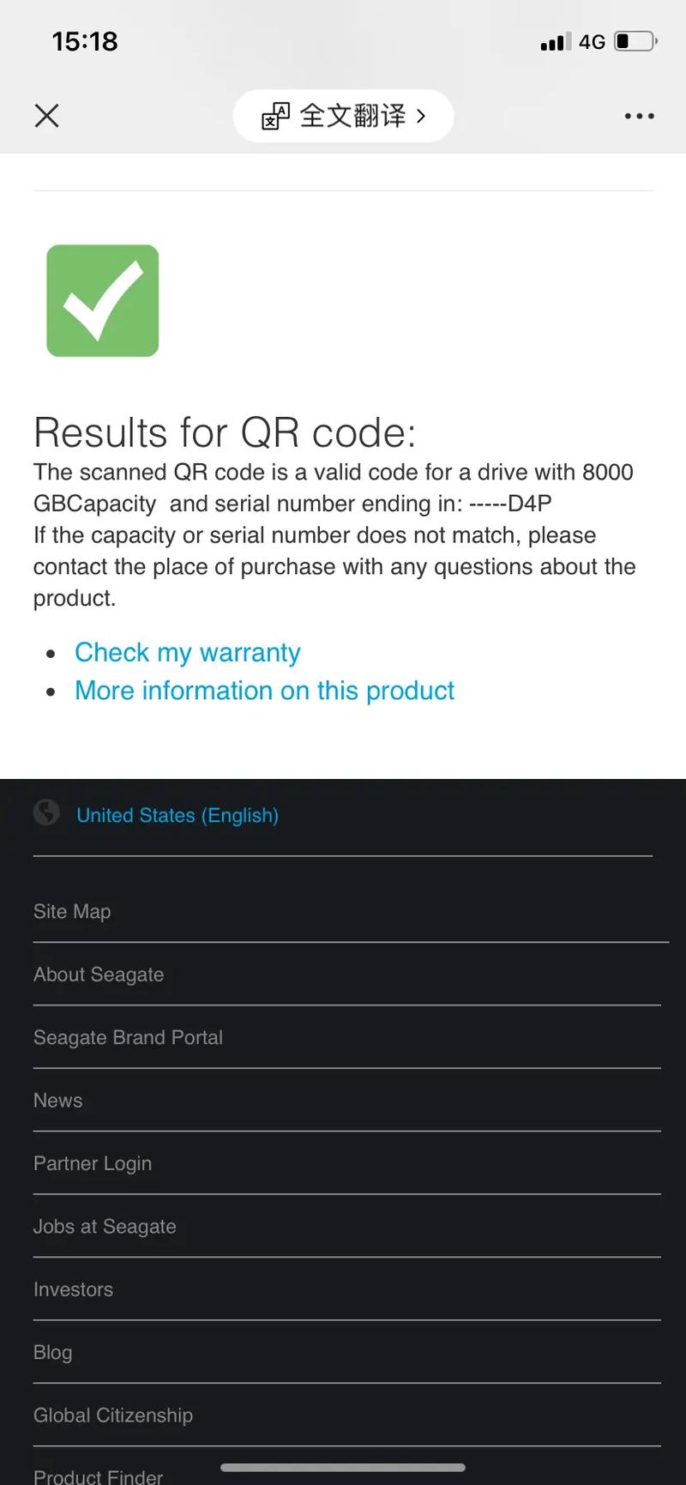The width and height of the screenshot is (686, 1485).
Task: Open Global Citizenship page
Action: [113, 1416]
